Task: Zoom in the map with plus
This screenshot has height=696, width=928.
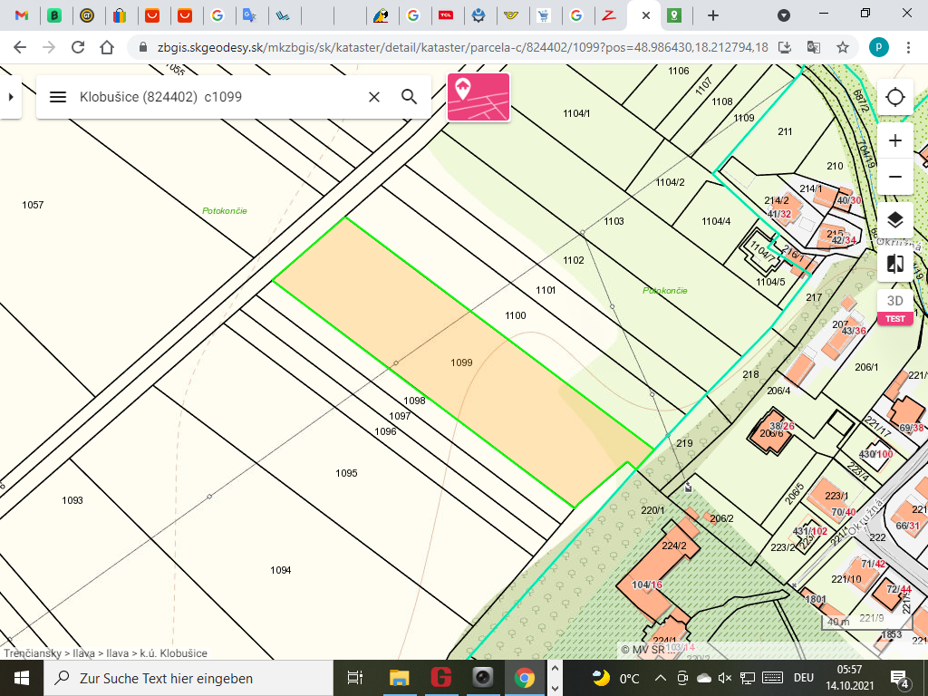Action: tap(895, 140)
